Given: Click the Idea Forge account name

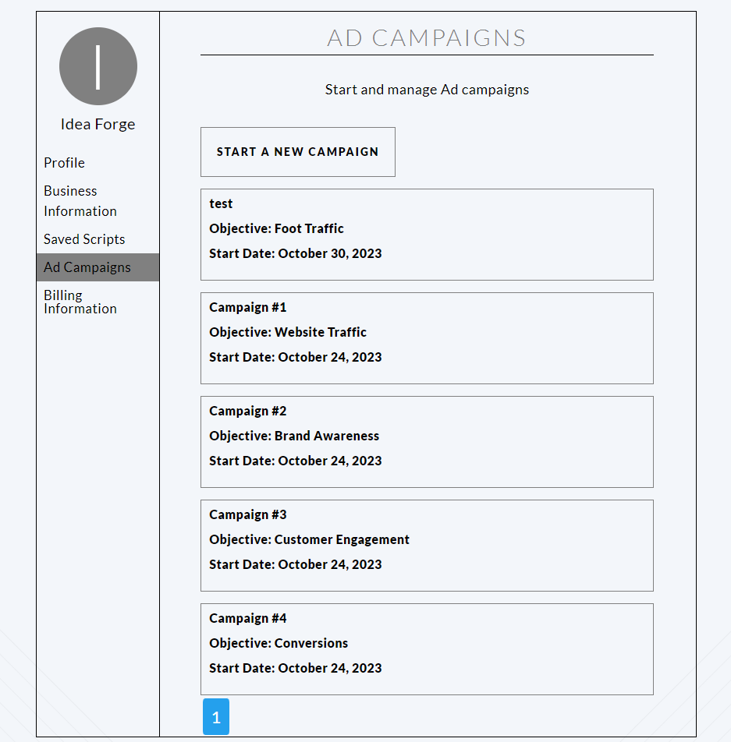Looking at the screenshot, I should [98, 124].
